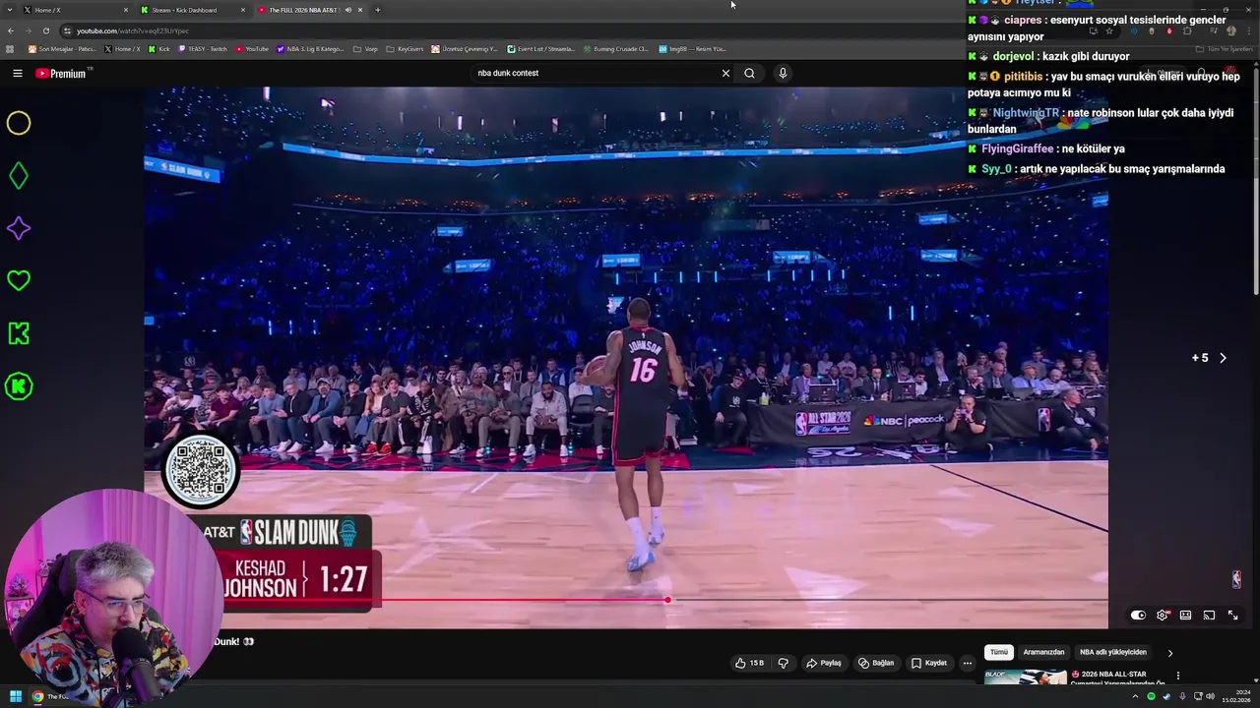Image resolution: width=1260 pixels, height=708 pixels.
Task: Open player settings gear icon
Action: (x=1163, y=615)
